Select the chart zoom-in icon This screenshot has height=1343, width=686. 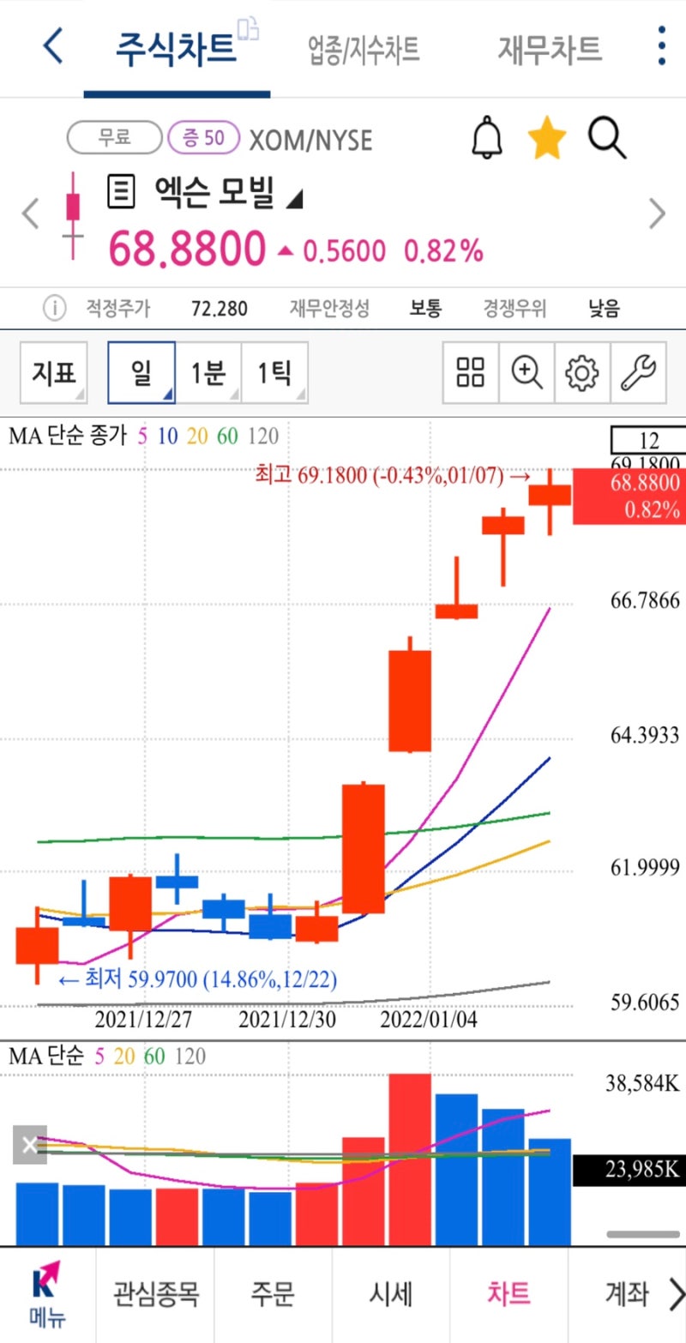[526, 372]
